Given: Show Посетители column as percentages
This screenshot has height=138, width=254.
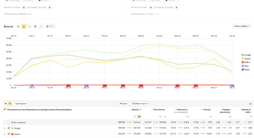Looking at the screenshot, I should (x=160, y=116).
